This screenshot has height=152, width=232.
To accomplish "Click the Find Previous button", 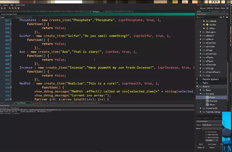I will click(x=212, y=144).
